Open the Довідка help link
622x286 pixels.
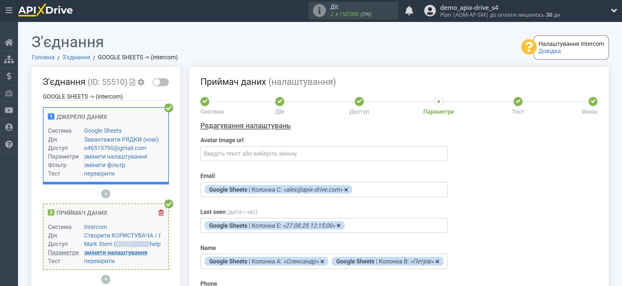[x=549, y=51]
